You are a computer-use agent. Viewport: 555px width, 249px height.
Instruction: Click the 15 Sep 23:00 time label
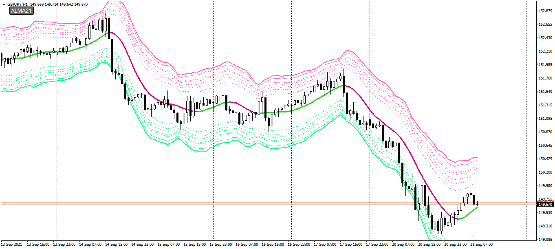221,245
